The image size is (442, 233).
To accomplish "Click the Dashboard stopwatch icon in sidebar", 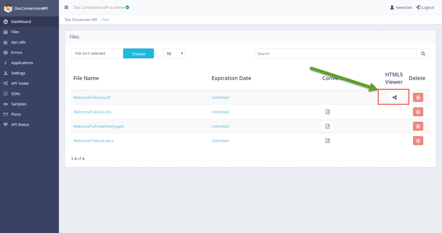I will pos(6,22).
